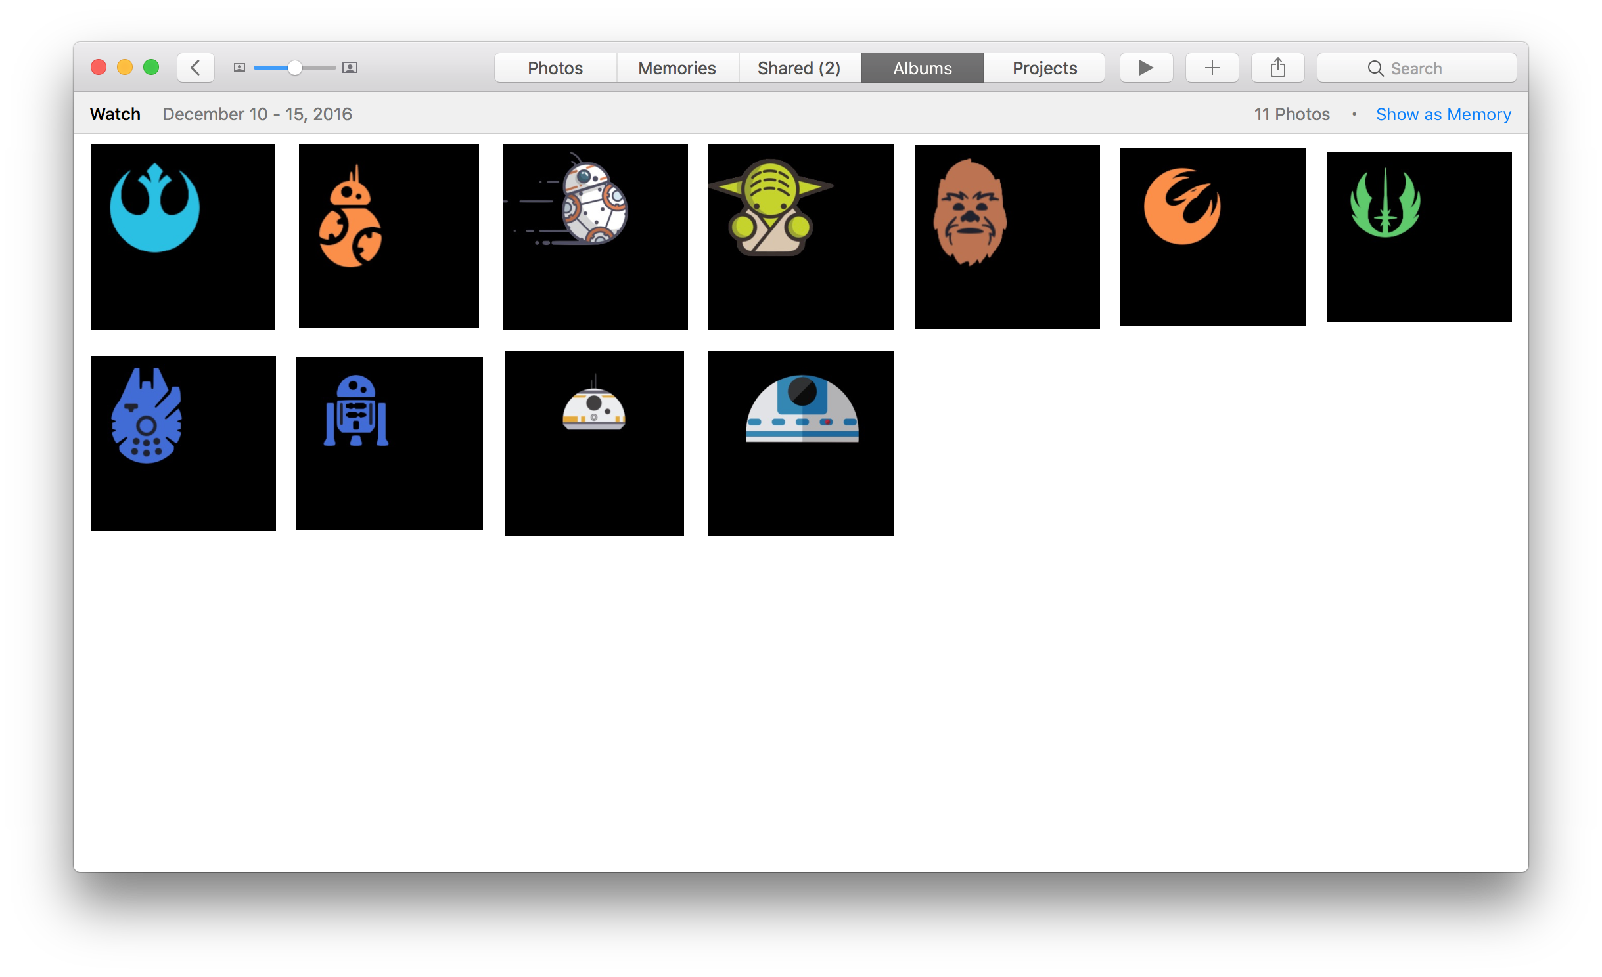Select the BB-8 head dome photo
1602x977 pixels.
pyautogui.click(x=595, y=443)
